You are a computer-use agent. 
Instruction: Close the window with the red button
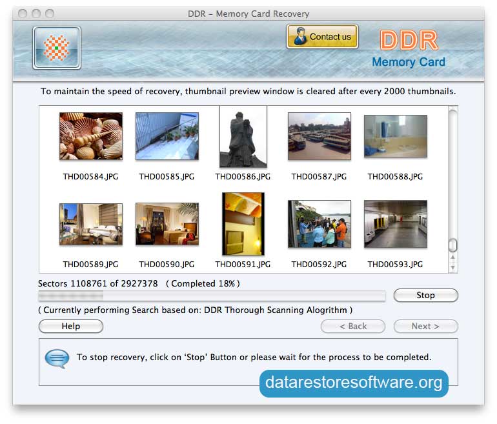point(23,14)
